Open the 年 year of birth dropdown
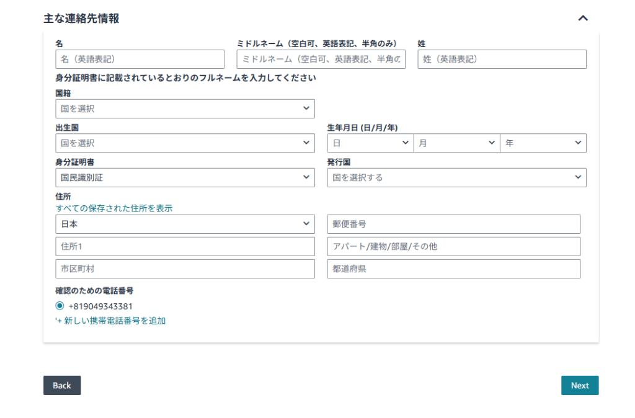 pyautogui.click(x=543, y=143)
